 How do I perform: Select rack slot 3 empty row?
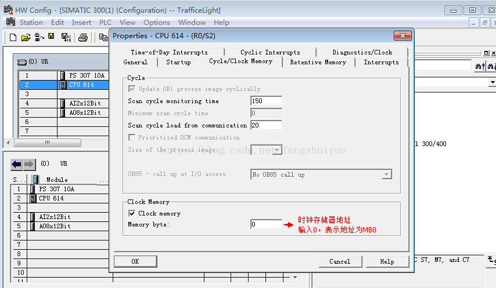63,94
